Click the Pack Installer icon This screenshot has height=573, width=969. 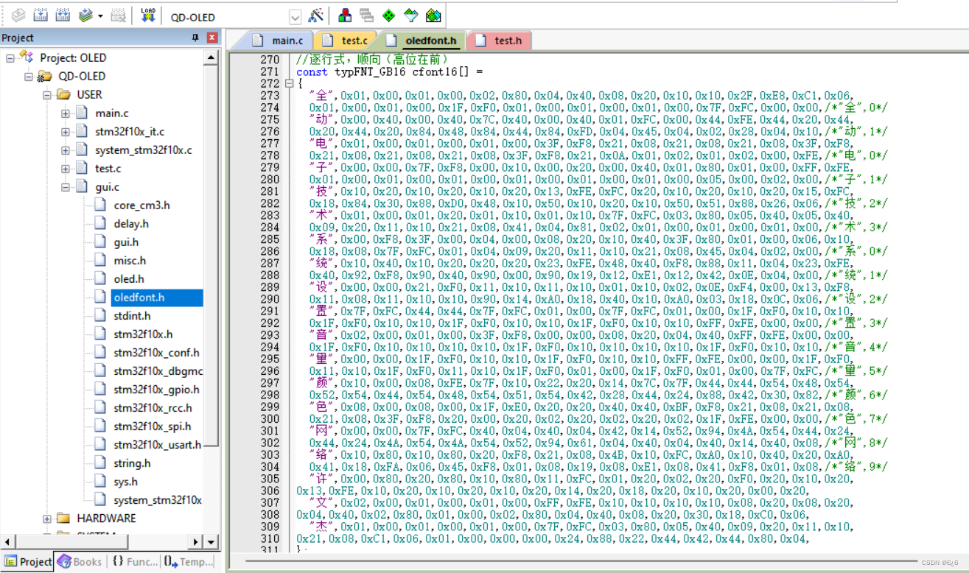click(433, 15)
